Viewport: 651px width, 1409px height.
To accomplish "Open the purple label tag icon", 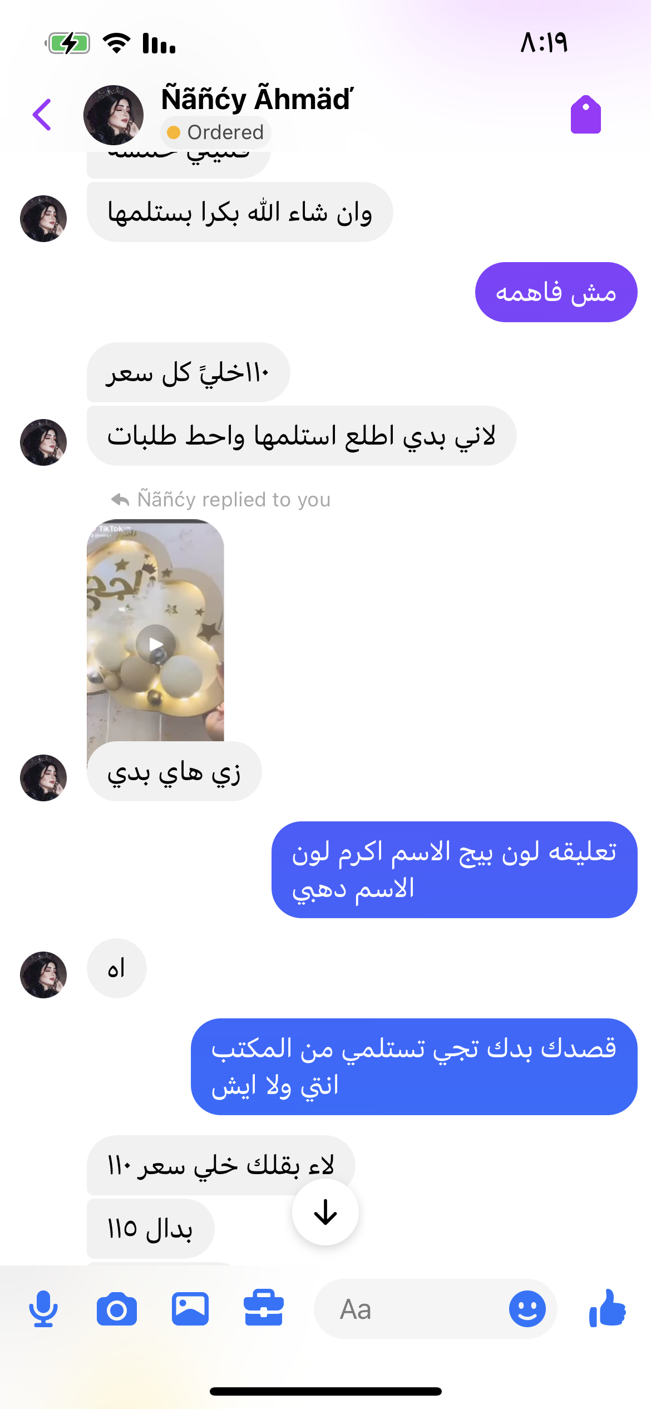I will tap(585, 115).
